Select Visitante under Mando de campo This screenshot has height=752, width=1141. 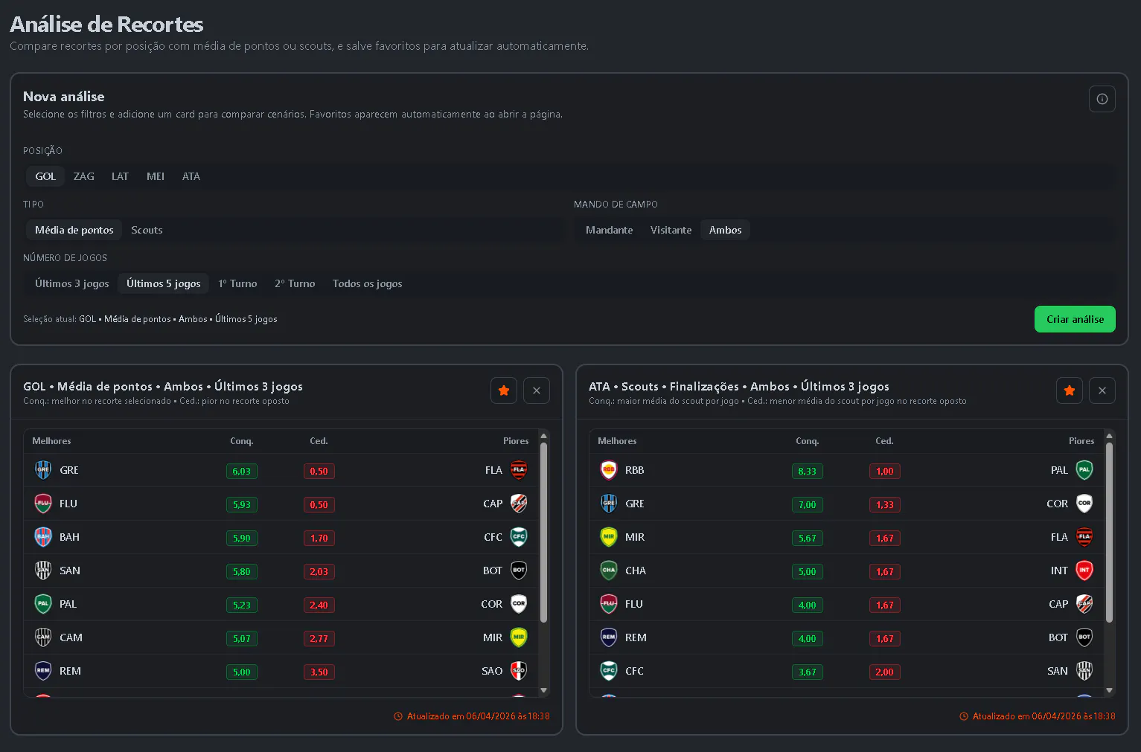pyautogui.click(x=671, y=230)
